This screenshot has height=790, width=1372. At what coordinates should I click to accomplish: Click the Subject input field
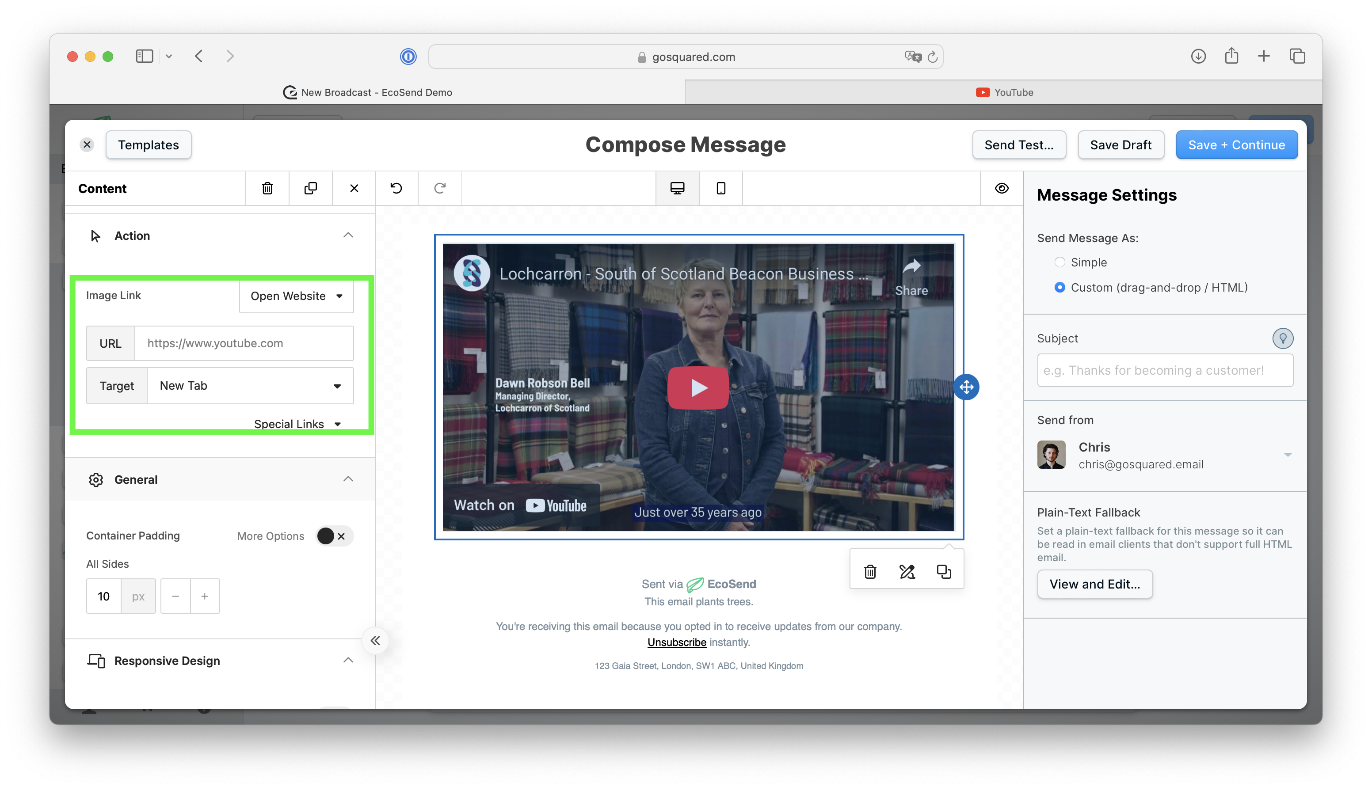coord(1165,370)
